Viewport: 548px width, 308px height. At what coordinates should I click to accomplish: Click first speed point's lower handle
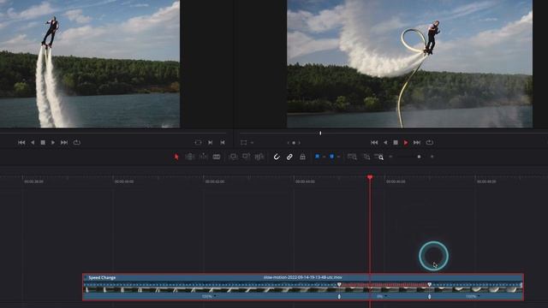coord(339,297)
